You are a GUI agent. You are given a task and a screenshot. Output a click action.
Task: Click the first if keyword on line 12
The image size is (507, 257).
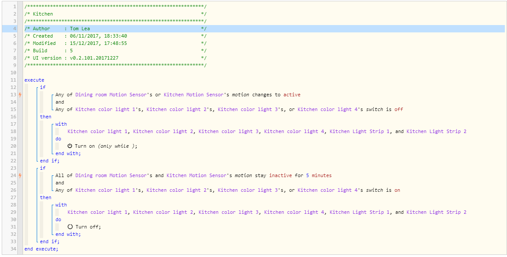tap(43, 87)
